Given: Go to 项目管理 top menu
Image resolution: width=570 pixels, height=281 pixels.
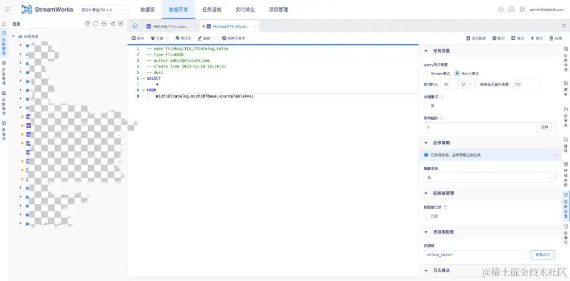Looking at the screenshot, I should [x=279, y=10].
